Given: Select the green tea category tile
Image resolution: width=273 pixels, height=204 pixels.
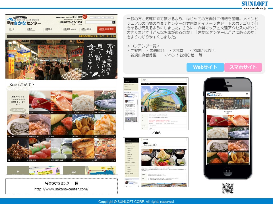Looking at the screenshot, I should (x=61, y=150).
